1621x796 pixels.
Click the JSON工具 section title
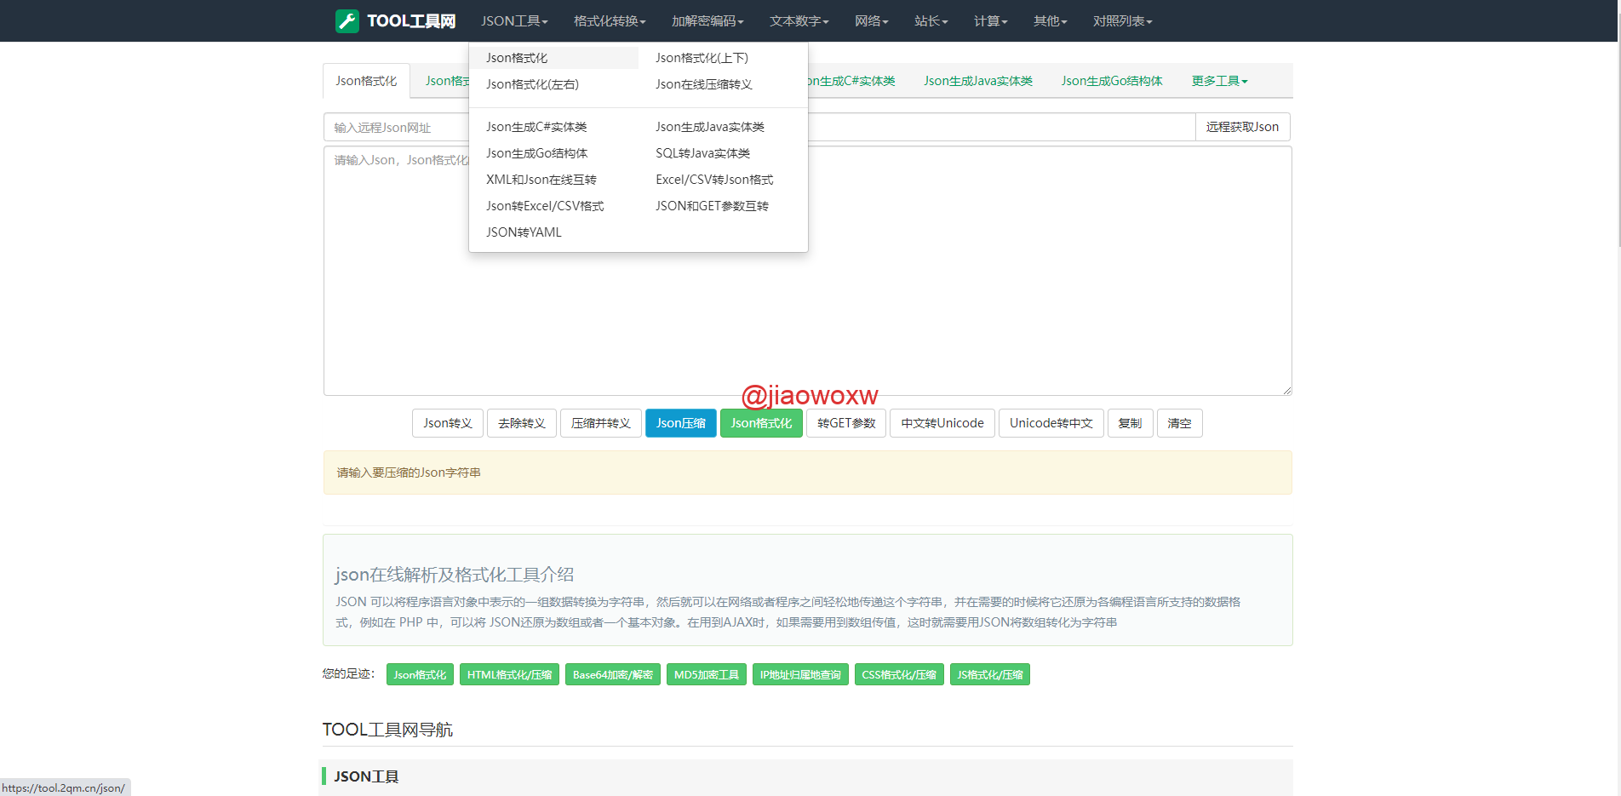pos(366,776)
